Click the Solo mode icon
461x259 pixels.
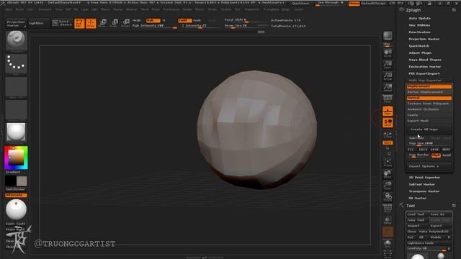click(388, 243)
